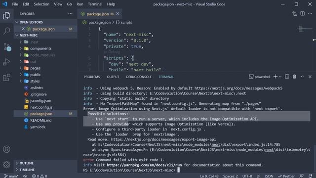
Task: Change the LF end of line sequence
Action: click(258, 176)
